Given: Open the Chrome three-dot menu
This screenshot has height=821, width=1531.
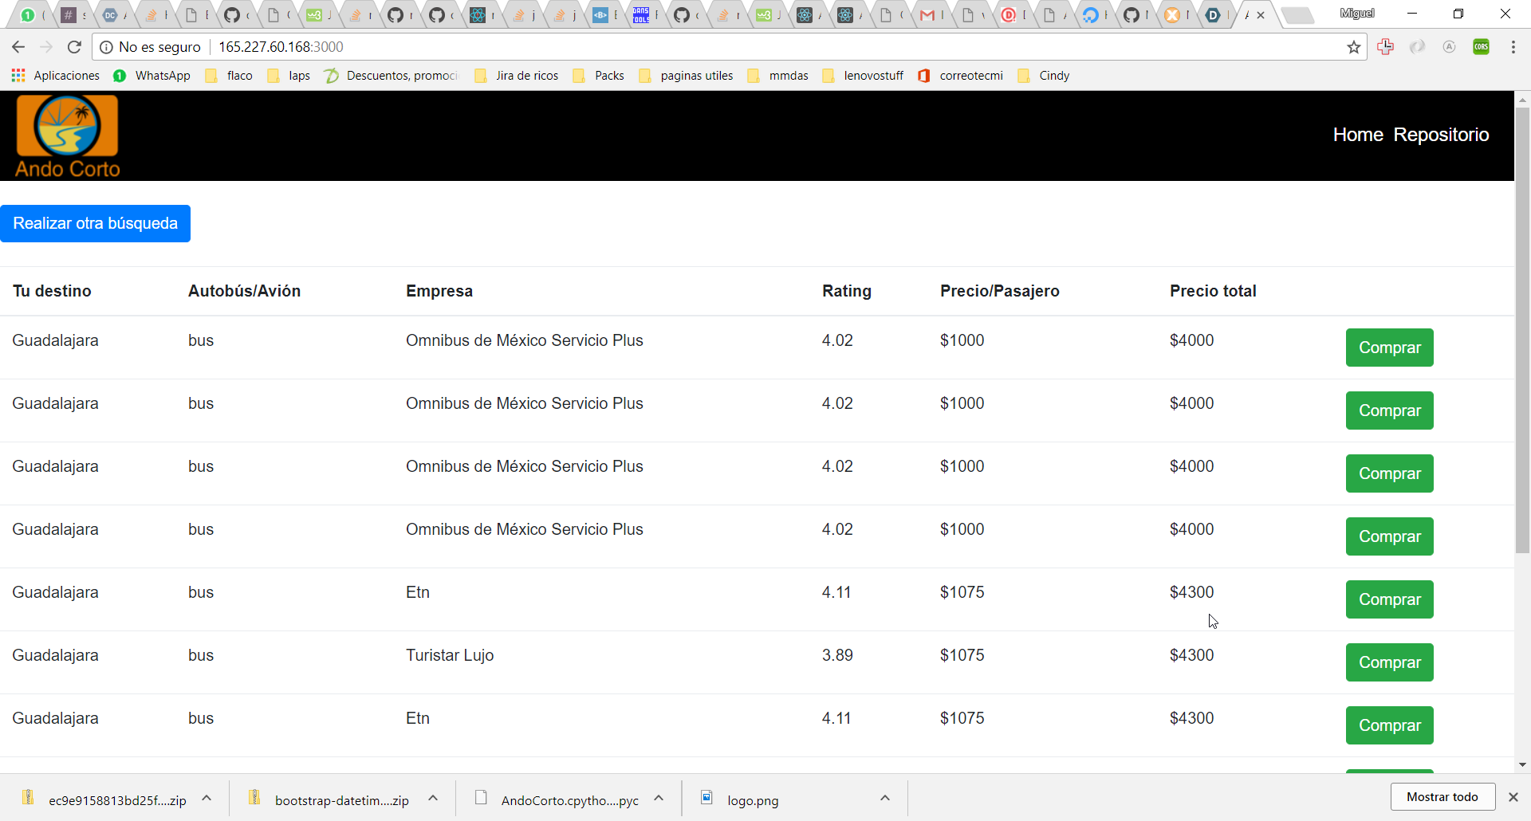Looking at the screenshot, I should (1513, 47).
